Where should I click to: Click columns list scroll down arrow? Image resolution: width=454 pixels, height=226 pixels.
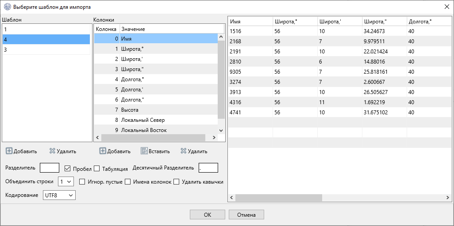[x=221, y=131]
